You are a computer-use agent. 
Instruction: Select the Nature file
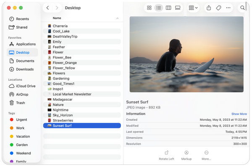(82, 105)
